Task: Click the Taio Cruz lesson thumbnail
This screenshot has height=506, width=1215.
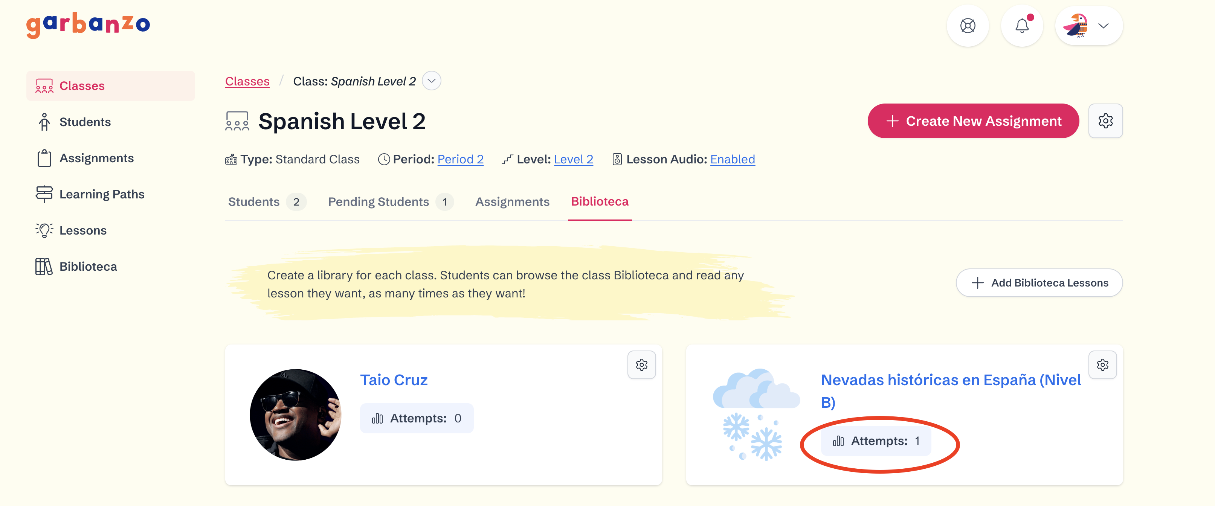Action: (x=296, y=415)
